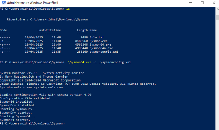This screenshot has height=130, width=219.
Task: Click the 'Length' column header text
Action: 82,30
